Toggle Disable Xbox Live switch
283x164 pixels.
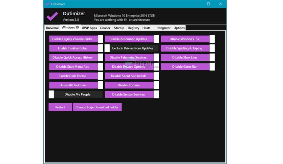pos(188,58)
